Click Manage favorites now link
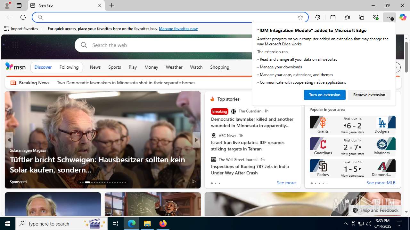Image resolution: width=410 pixels, height=230 pixels. tap(178, 29)
